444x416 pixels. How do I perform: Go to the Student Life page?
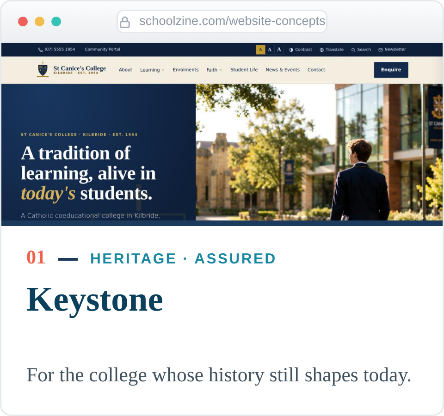coord(244,70)
